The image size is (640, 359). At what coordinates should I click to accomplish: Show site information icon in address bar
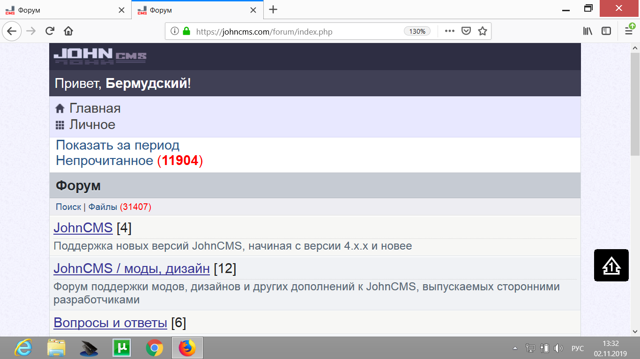point(175,31)
